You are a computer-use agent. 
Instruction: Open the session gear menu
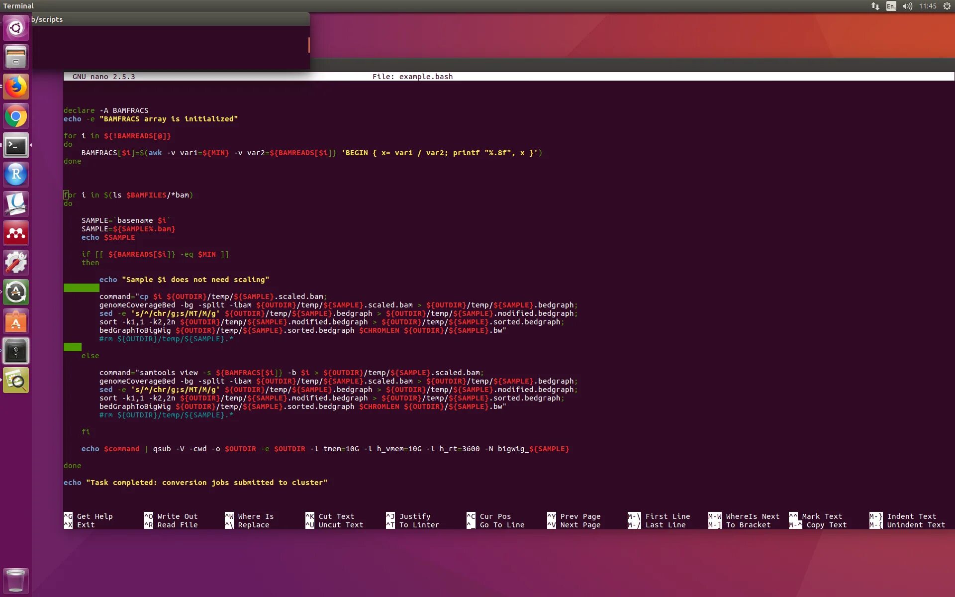click(x=947, y=6)
